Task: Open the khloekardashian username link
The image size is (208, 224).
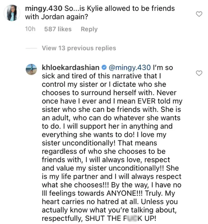Action: (71, 67)
